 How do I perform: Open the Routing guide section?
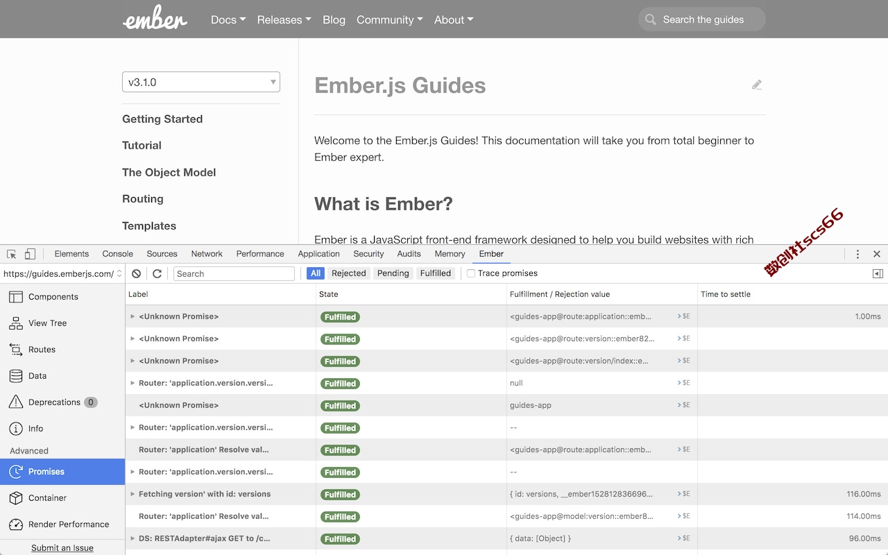pos(143,198)
